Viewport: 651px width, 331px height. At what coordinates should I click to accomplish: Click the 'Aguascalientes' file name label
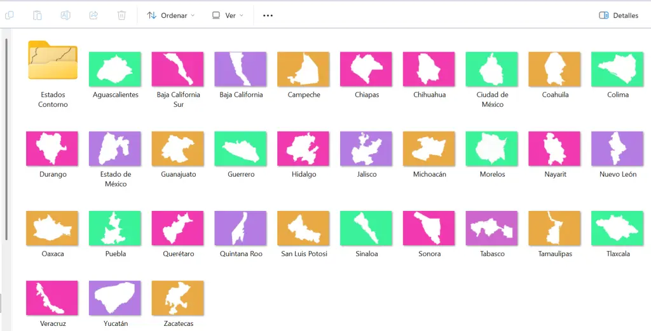click(116, 95)
